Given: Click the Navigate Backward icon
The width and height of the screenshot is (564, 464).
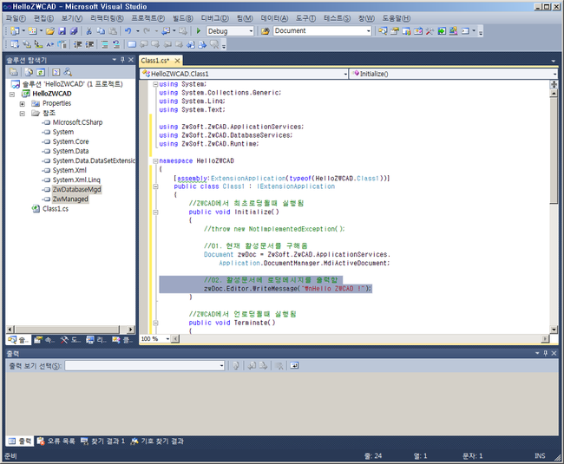Looking at the screenshot, I should point(166,31).
